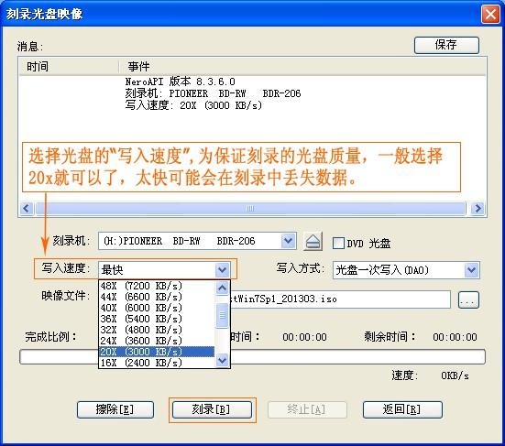The height and width of the screenshot is (446, 505).
Task: Click the 返回[R] button
Action: pos(402,409)
